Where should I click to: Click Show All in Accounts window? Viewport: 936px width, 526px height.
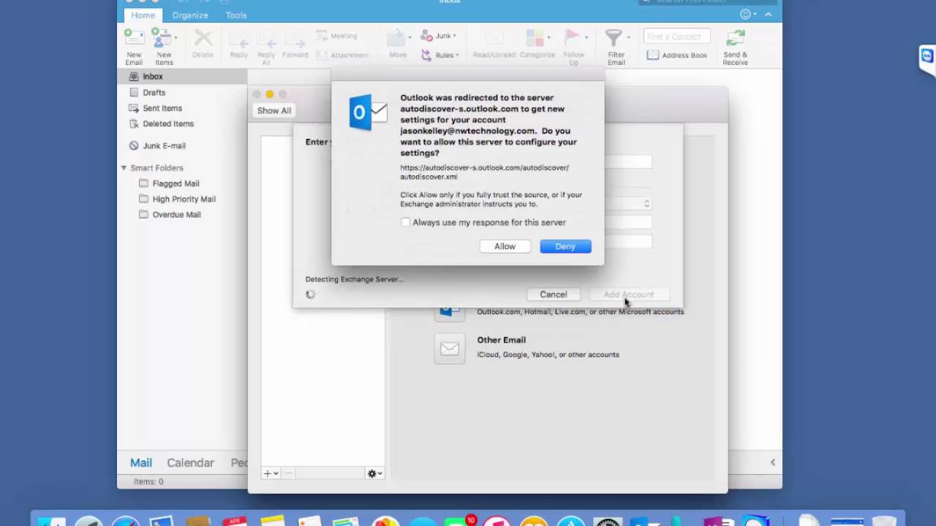[x=274, y=111]
